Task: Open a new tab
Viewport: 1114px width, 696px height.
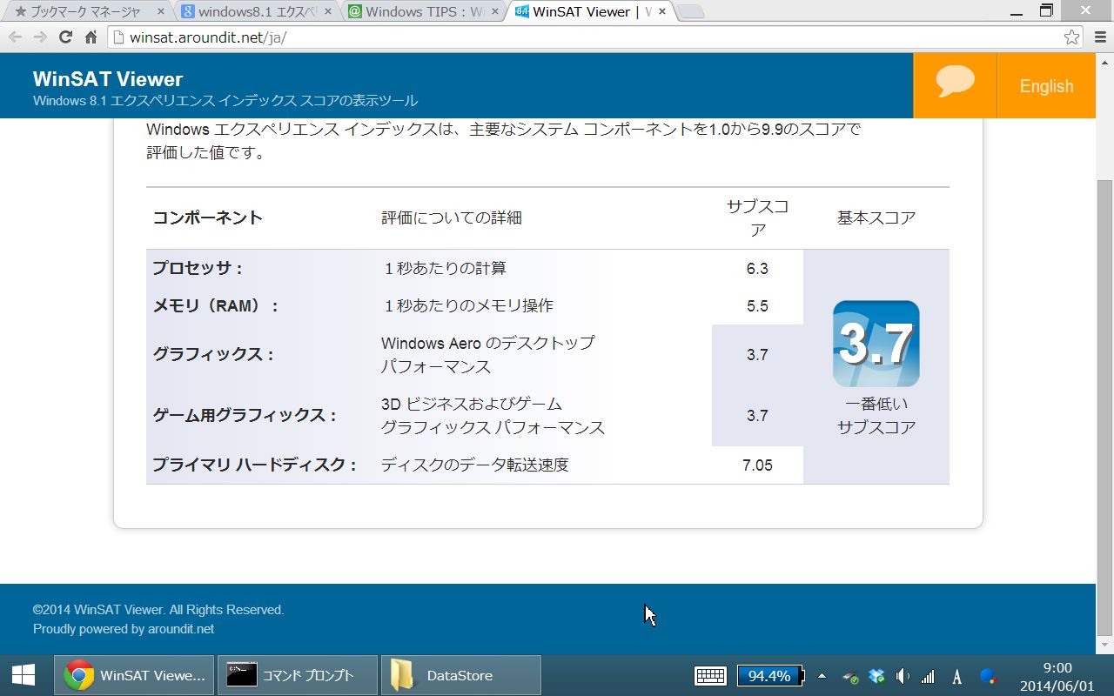Action: [690, 12]
